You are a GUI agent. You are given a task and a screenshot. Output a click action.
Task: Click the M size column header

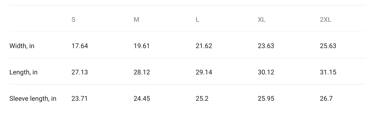click(x=136, y=19)
